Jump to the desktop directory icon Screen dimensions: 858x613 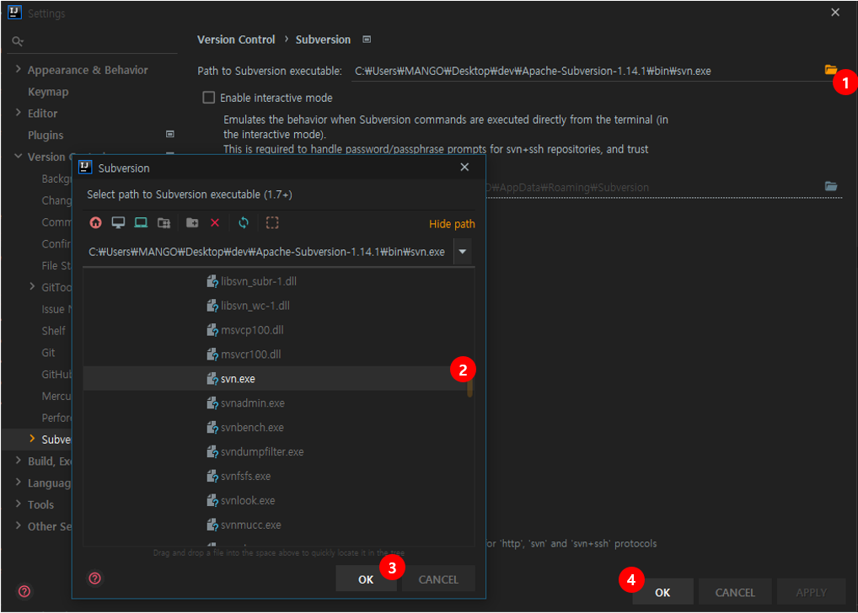point(118,222)
